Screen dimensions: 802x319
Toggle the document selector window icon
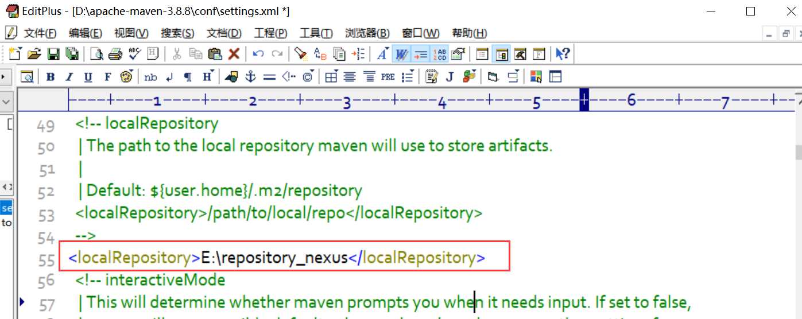[x=483, y=54]
